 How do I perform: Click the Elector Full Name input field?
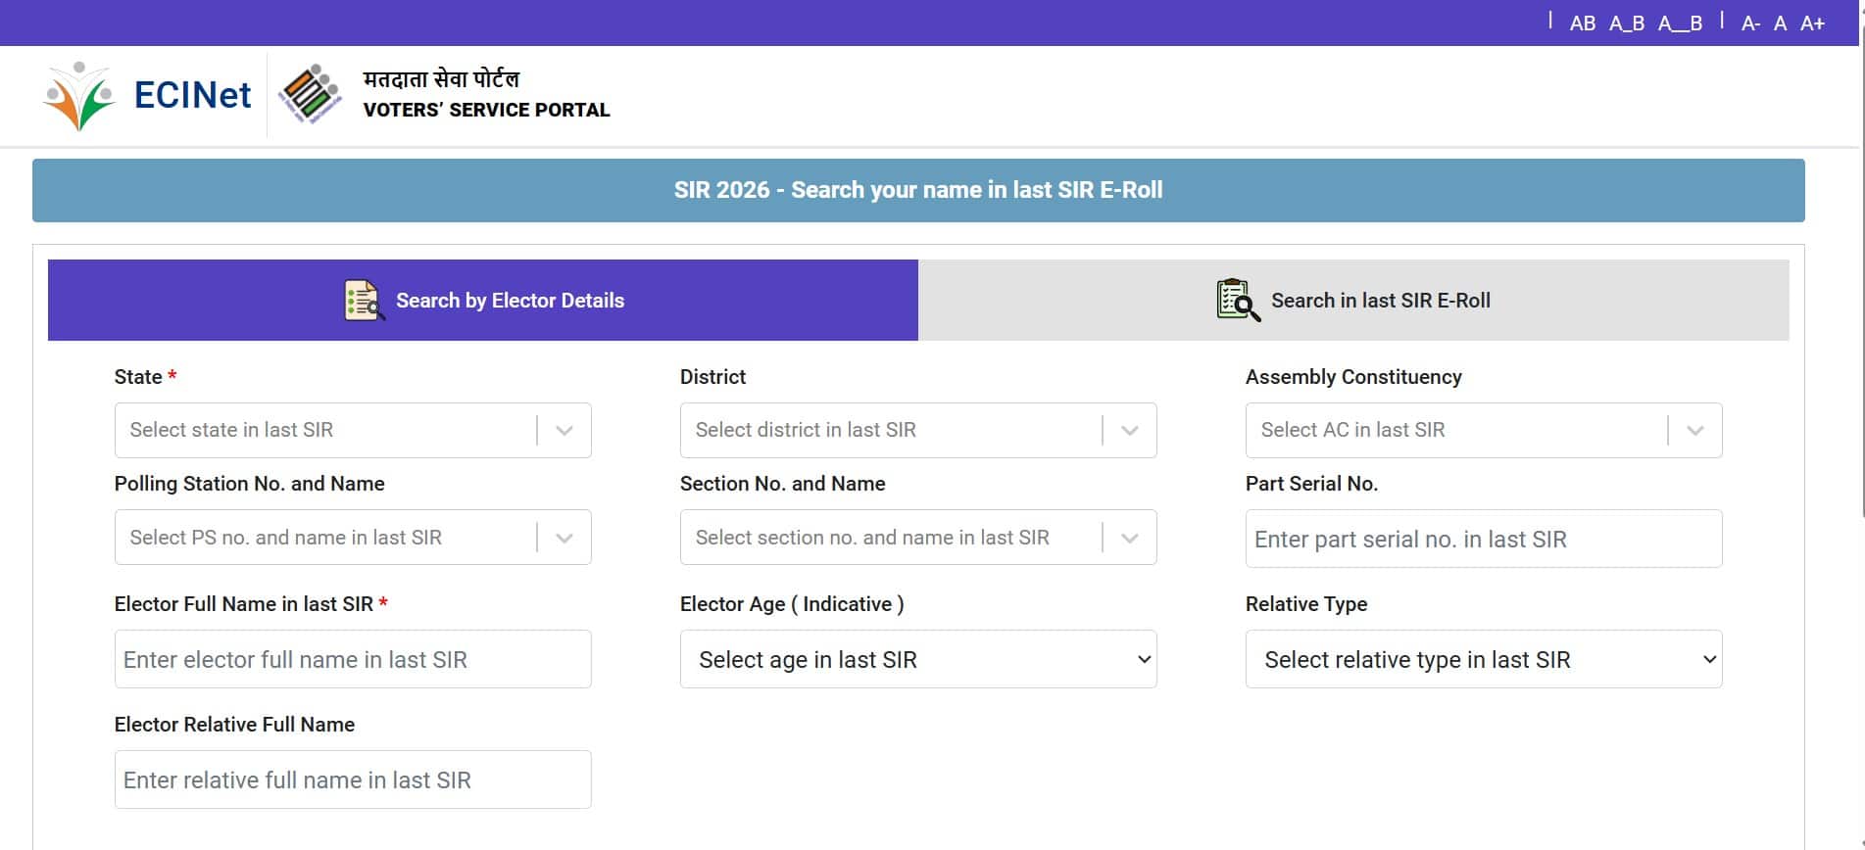353,659
